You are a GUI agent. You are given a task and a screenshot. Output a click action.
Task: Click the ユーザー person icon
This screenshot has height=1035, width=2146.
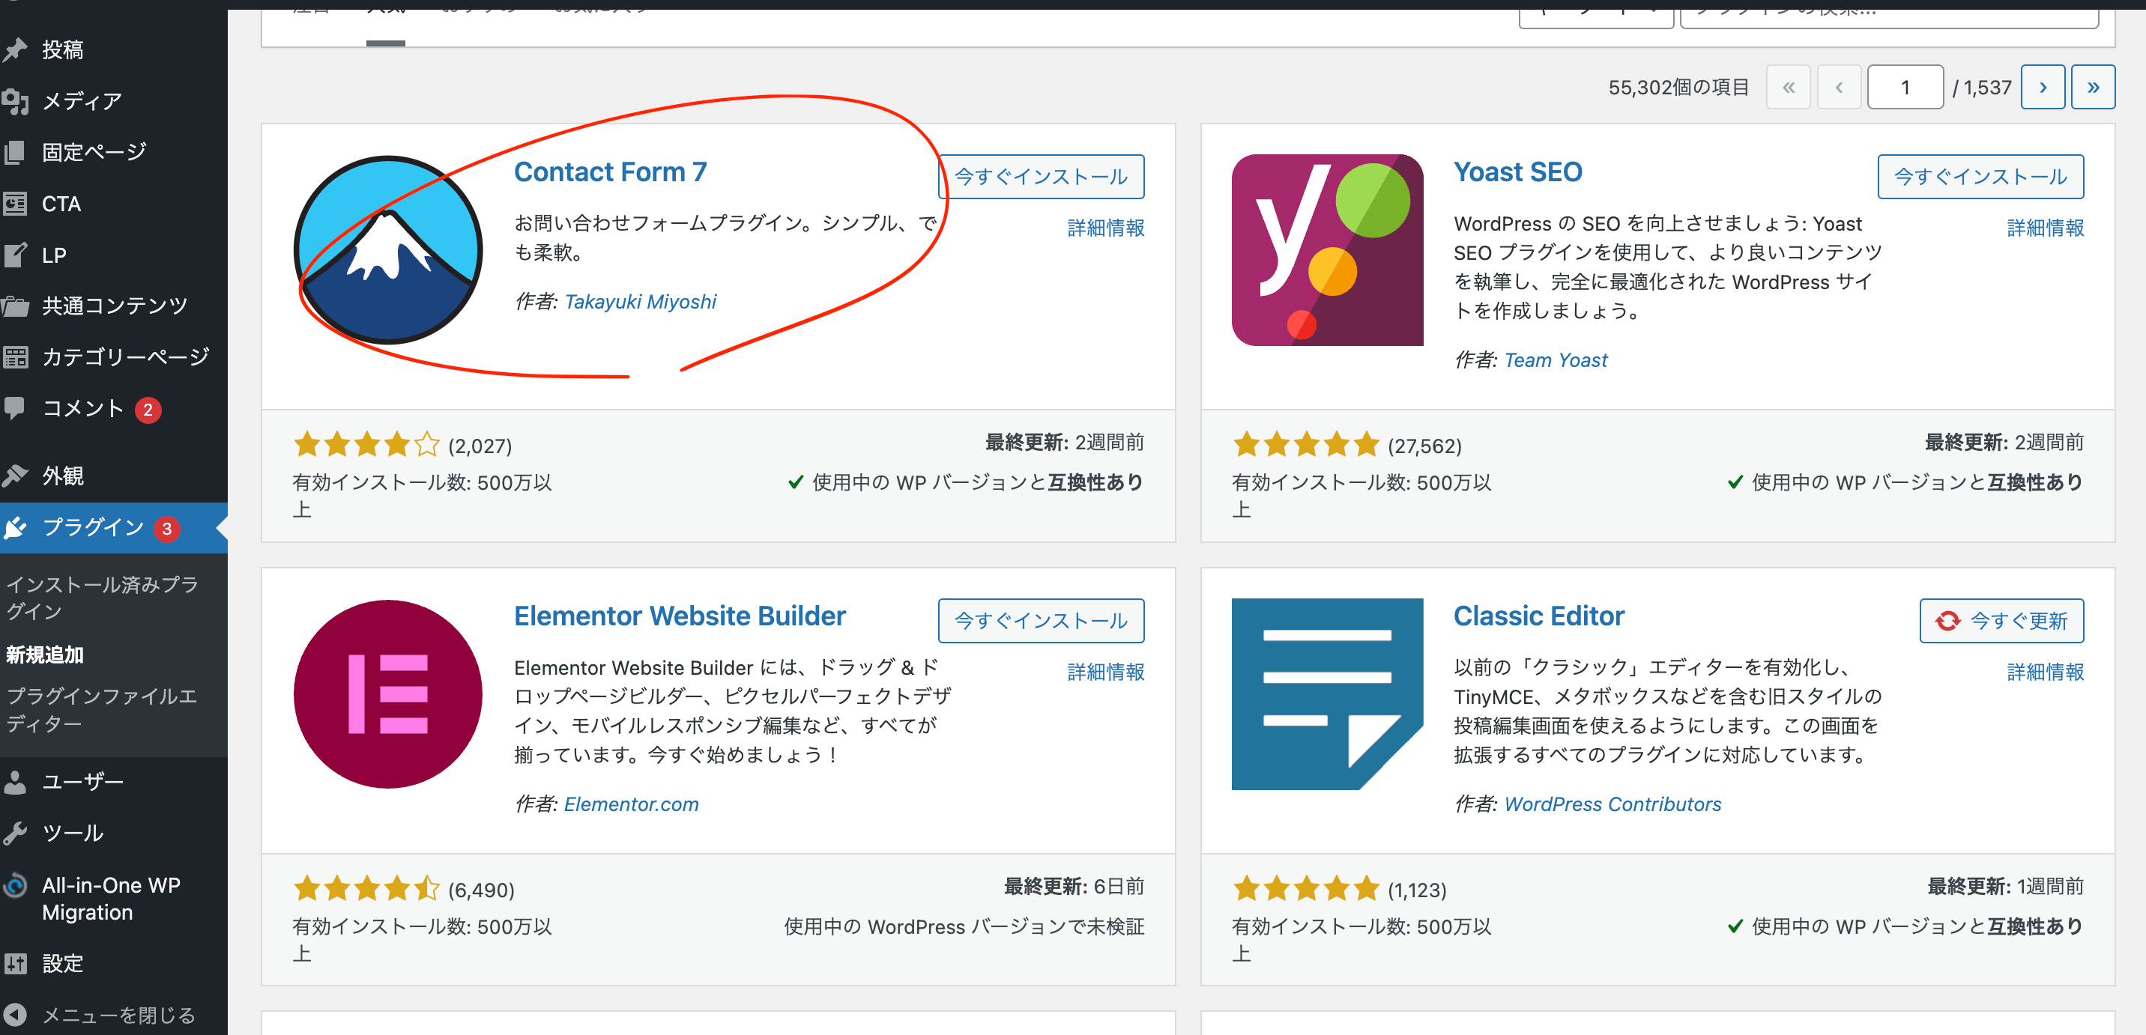click(x=15, y=782)
